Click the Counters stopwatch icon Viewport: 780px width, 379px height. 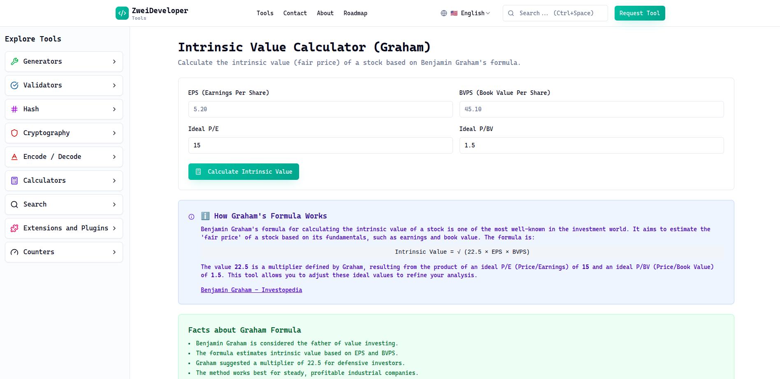click(15, 252)
